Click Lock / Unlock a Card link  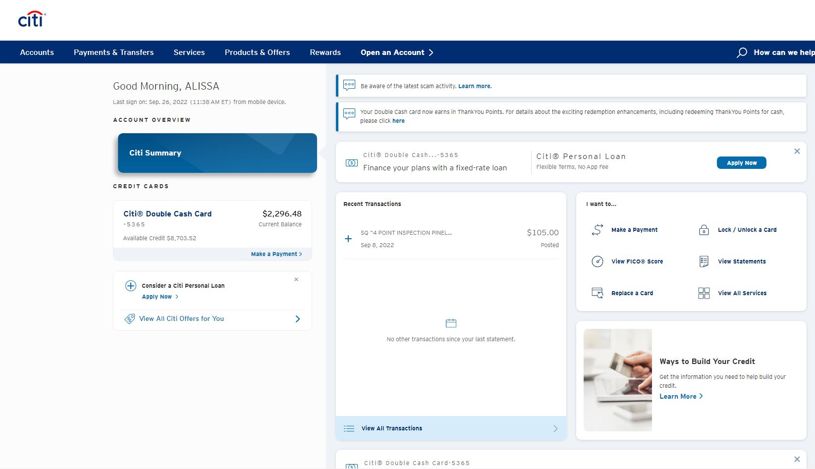(x=747, y=230)
